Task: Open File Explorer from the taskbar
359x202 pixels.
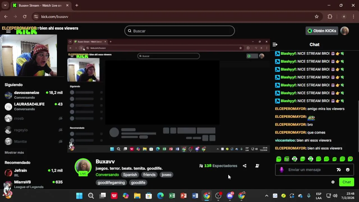Action: click(137, 196)
